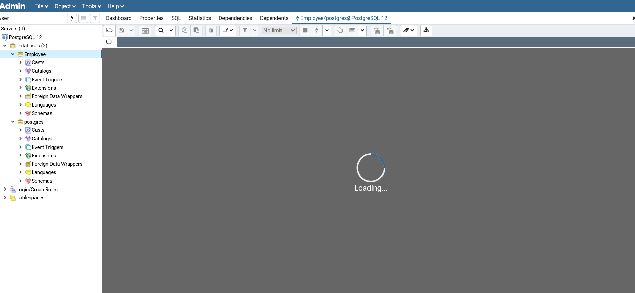Click the Download as CSV icon

tap(426, 30)
